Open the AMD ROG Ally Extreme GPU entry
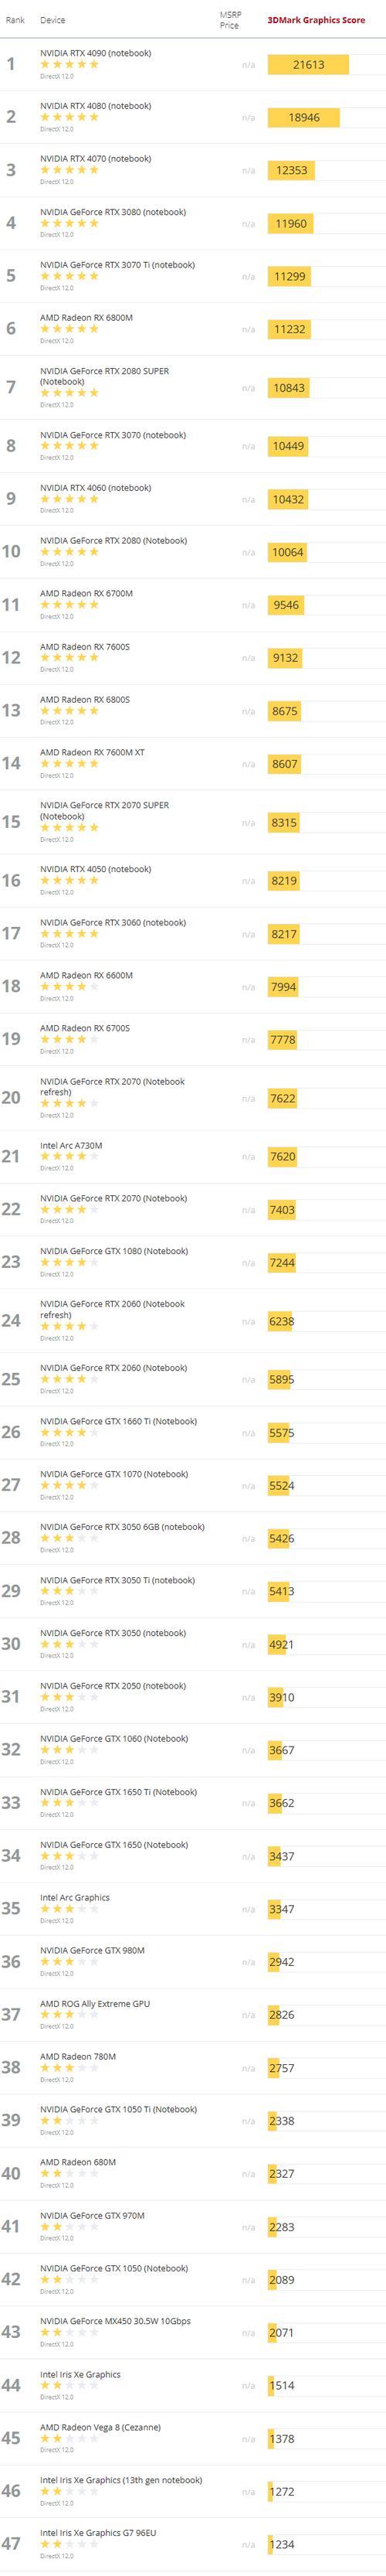386x2576 pixels. pyautogui.click(x=95, y=2004)
